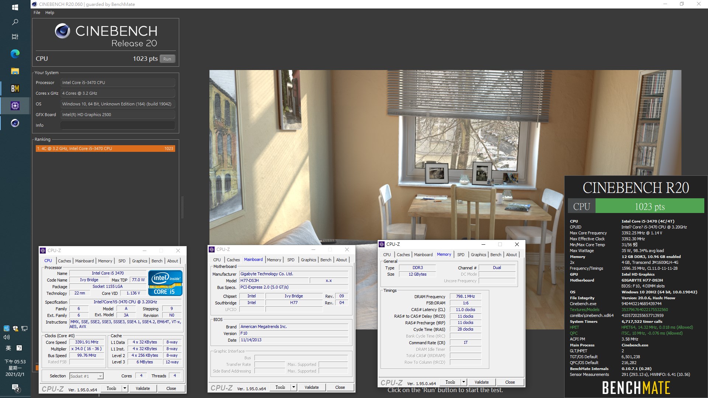Open Selection Socket #1 dropdown in CPU-Z

point(86,376)
